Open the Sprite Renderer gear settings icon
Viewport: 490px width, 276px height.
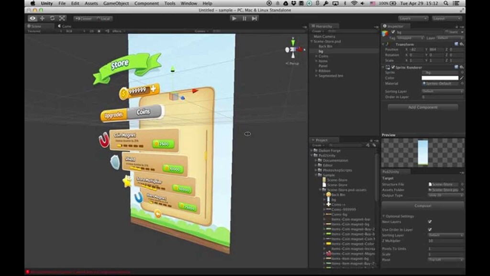[461, 67]
